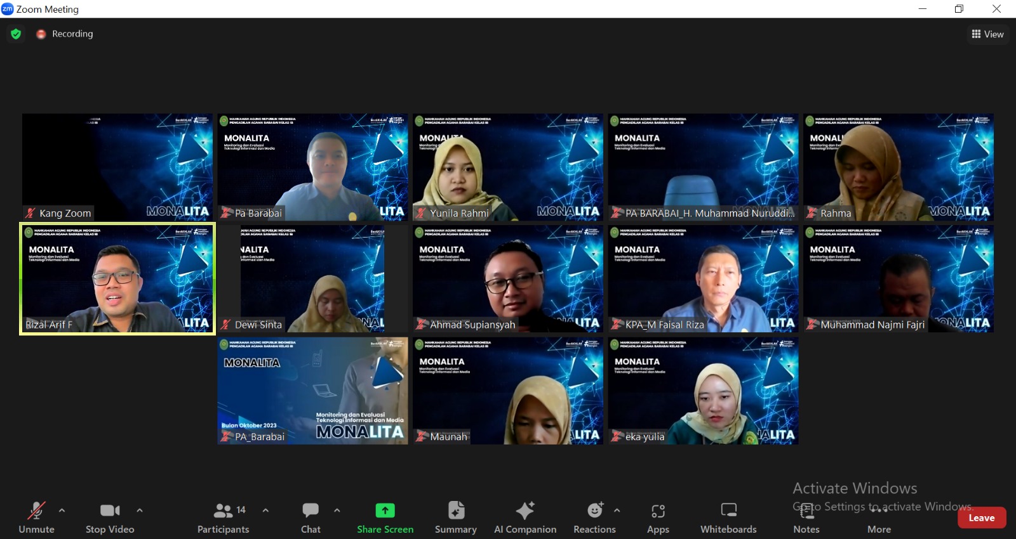Expand the arrow next to Participants
The width and height of the screenshot is (1016, 539).
coord(265,510)
